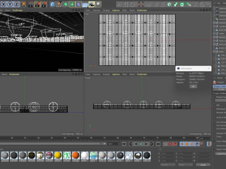The width and height of the screenshot is (226, 169).
Task: Select the Camera object icon in toolbar
Action: pyautogui.click(x=91, y=4)
